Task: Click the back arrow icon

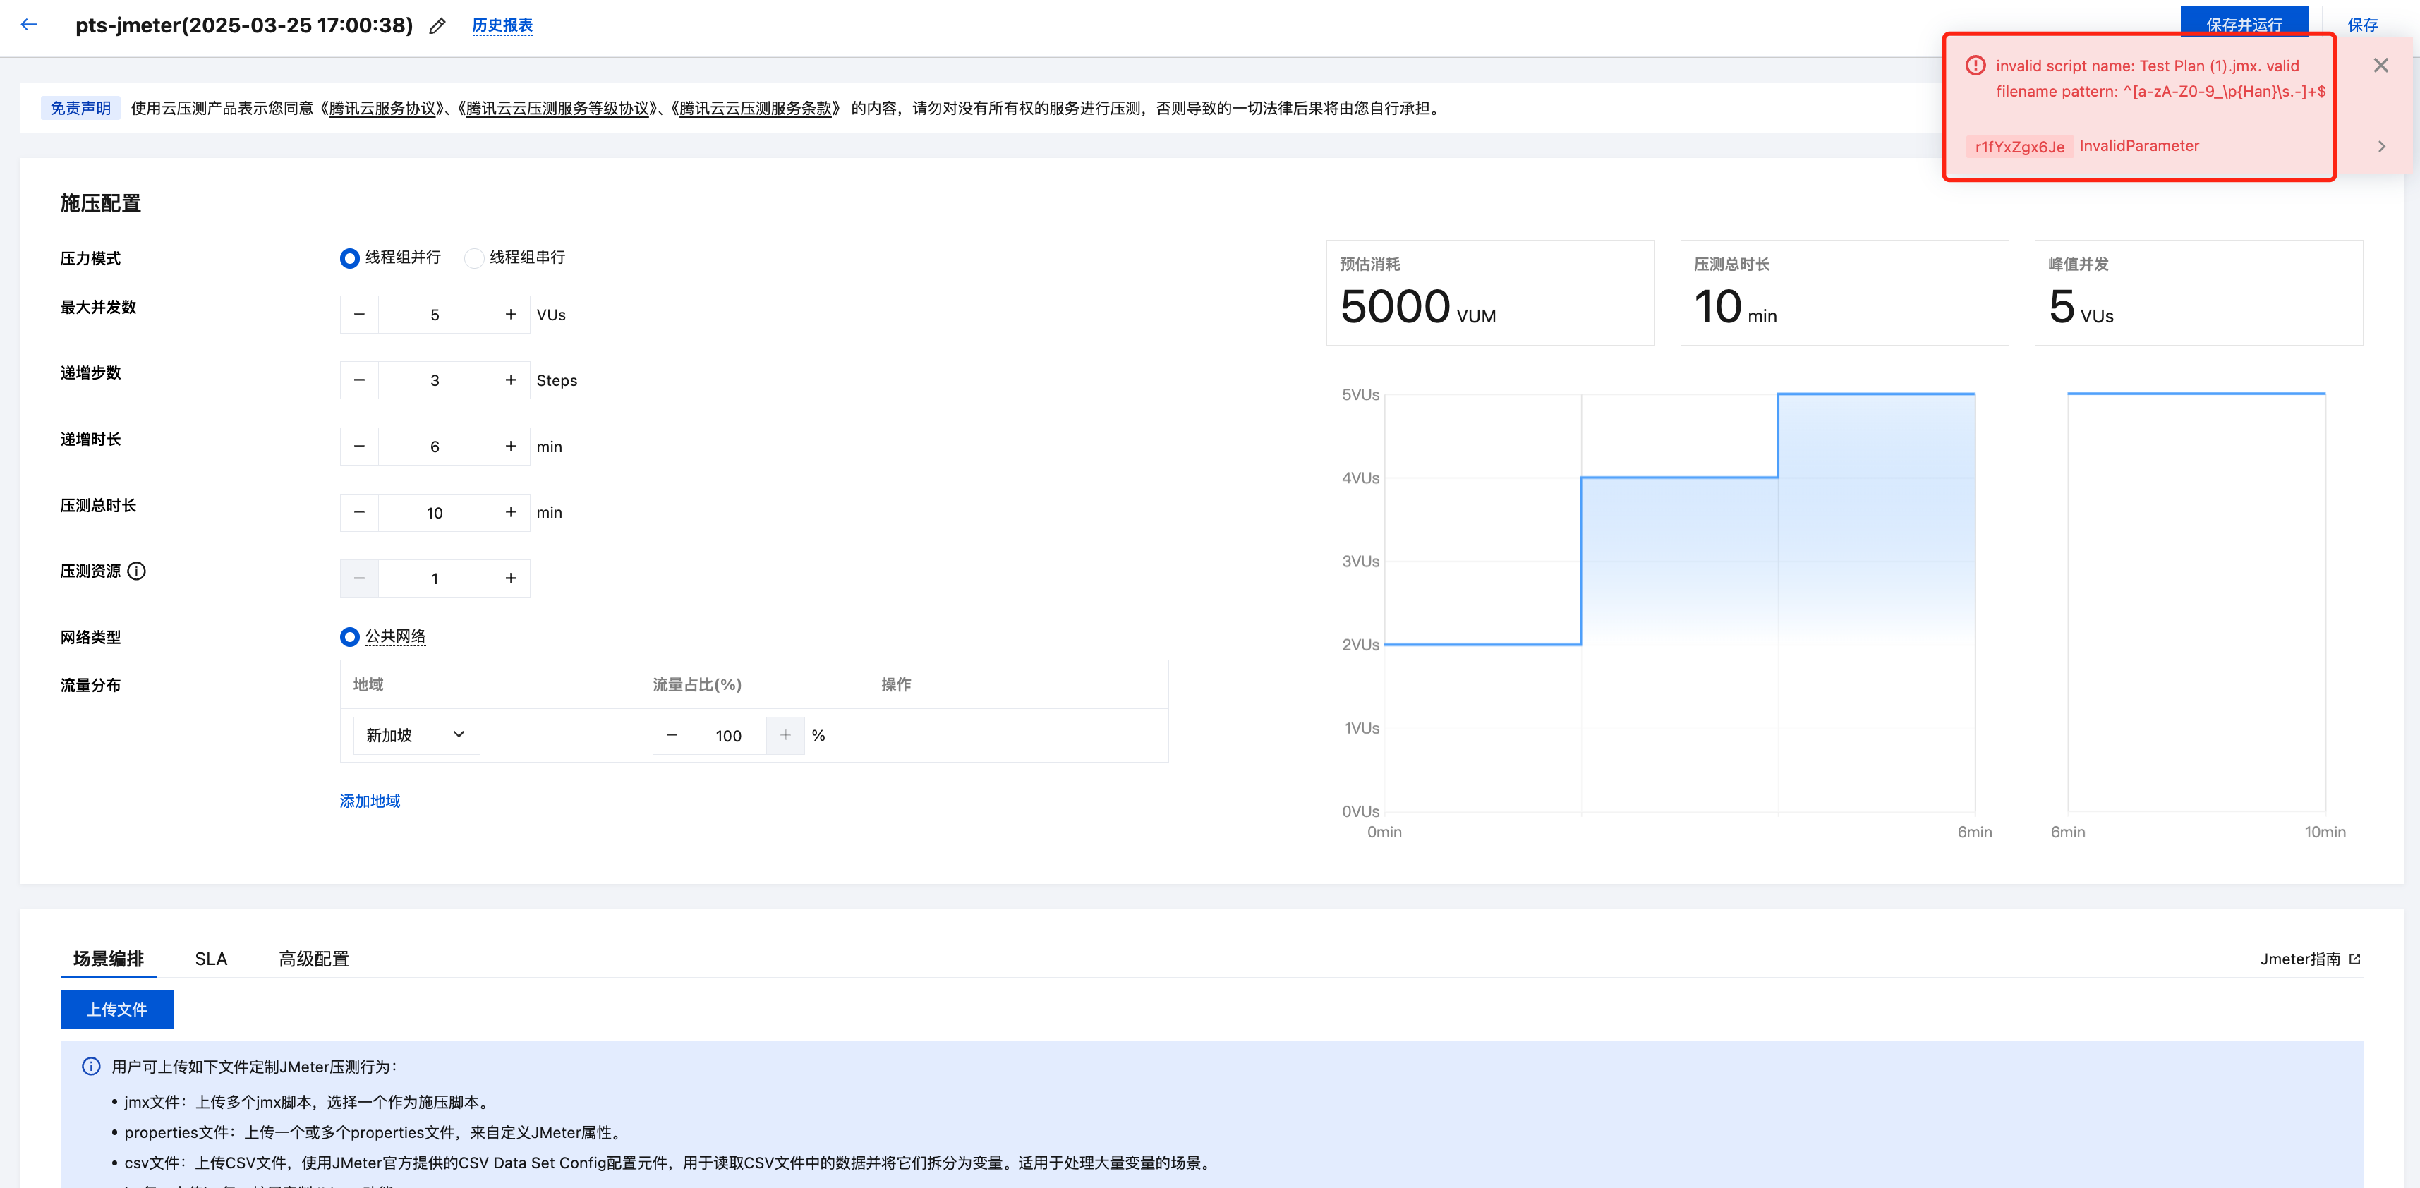Action: tap(29, 25)
